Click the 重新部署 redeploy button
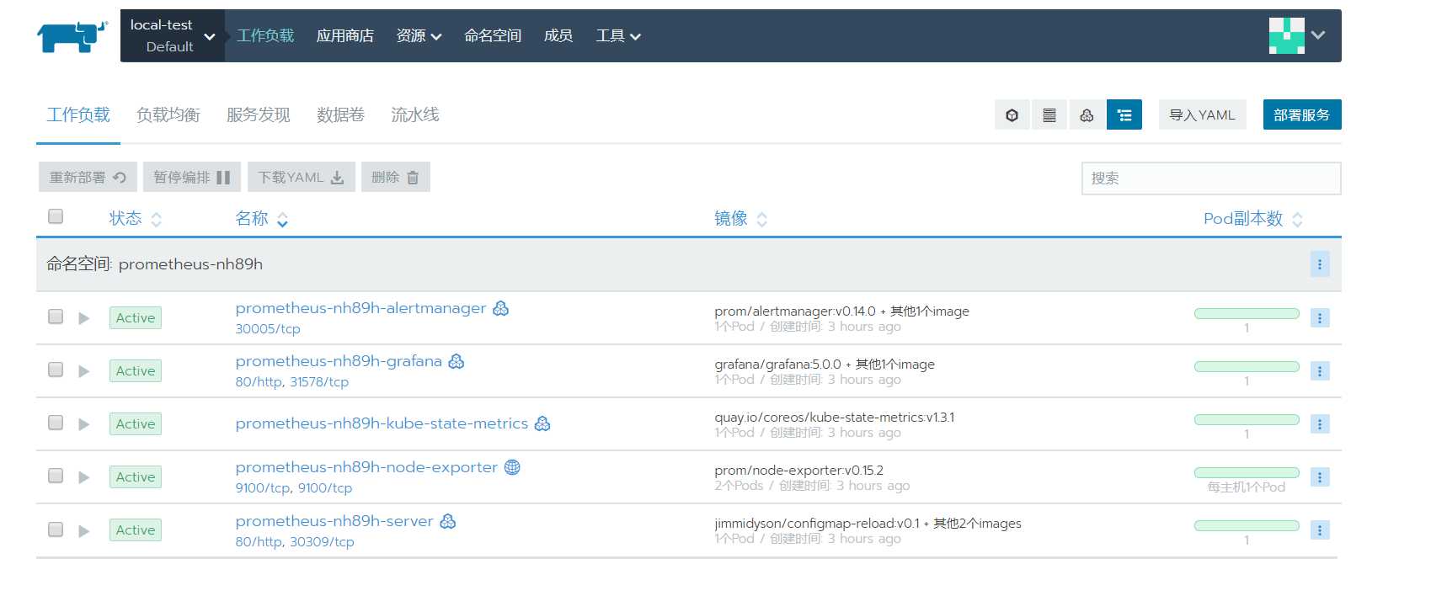Image resolution: width=1431 pixels, height=596 pixels. (88, 177)
